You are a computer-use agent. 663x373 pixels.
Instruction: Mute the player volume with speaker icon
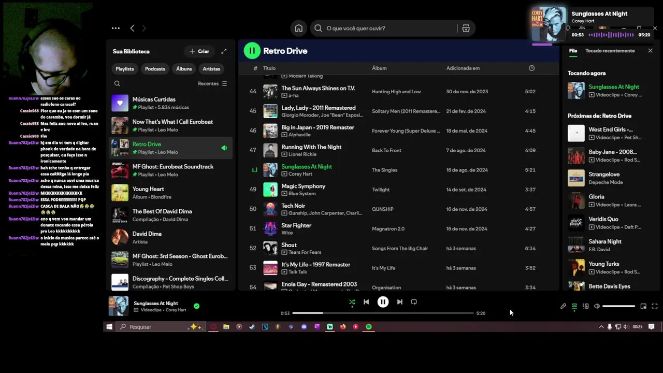tap(597, 306)
